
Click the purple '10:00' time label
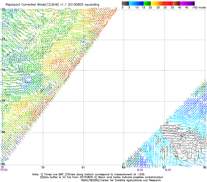coord(4,170)
